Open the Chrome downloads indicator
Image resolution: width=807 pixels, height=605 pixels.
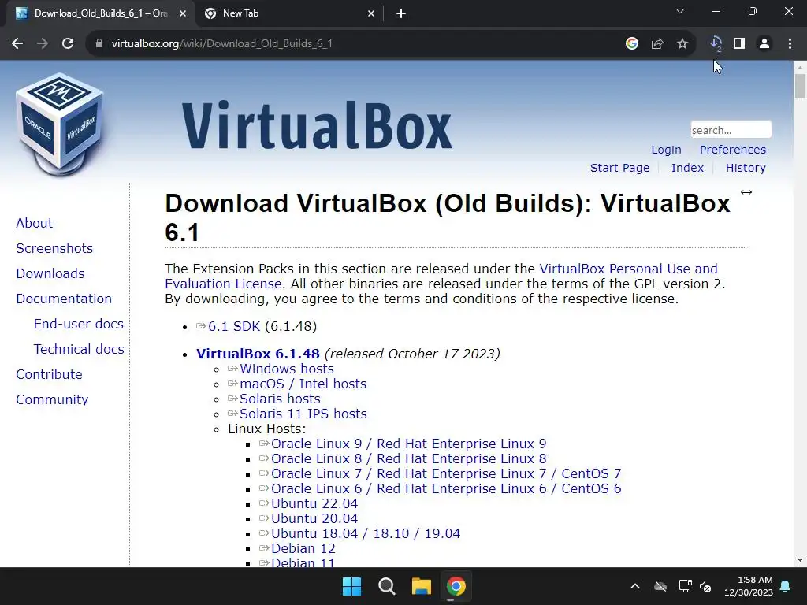(716, 44)
